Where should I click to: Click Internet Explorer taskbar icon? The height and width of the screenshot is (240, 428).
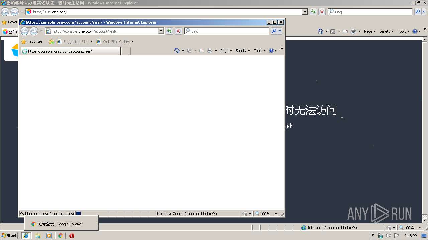click(26, 236)
